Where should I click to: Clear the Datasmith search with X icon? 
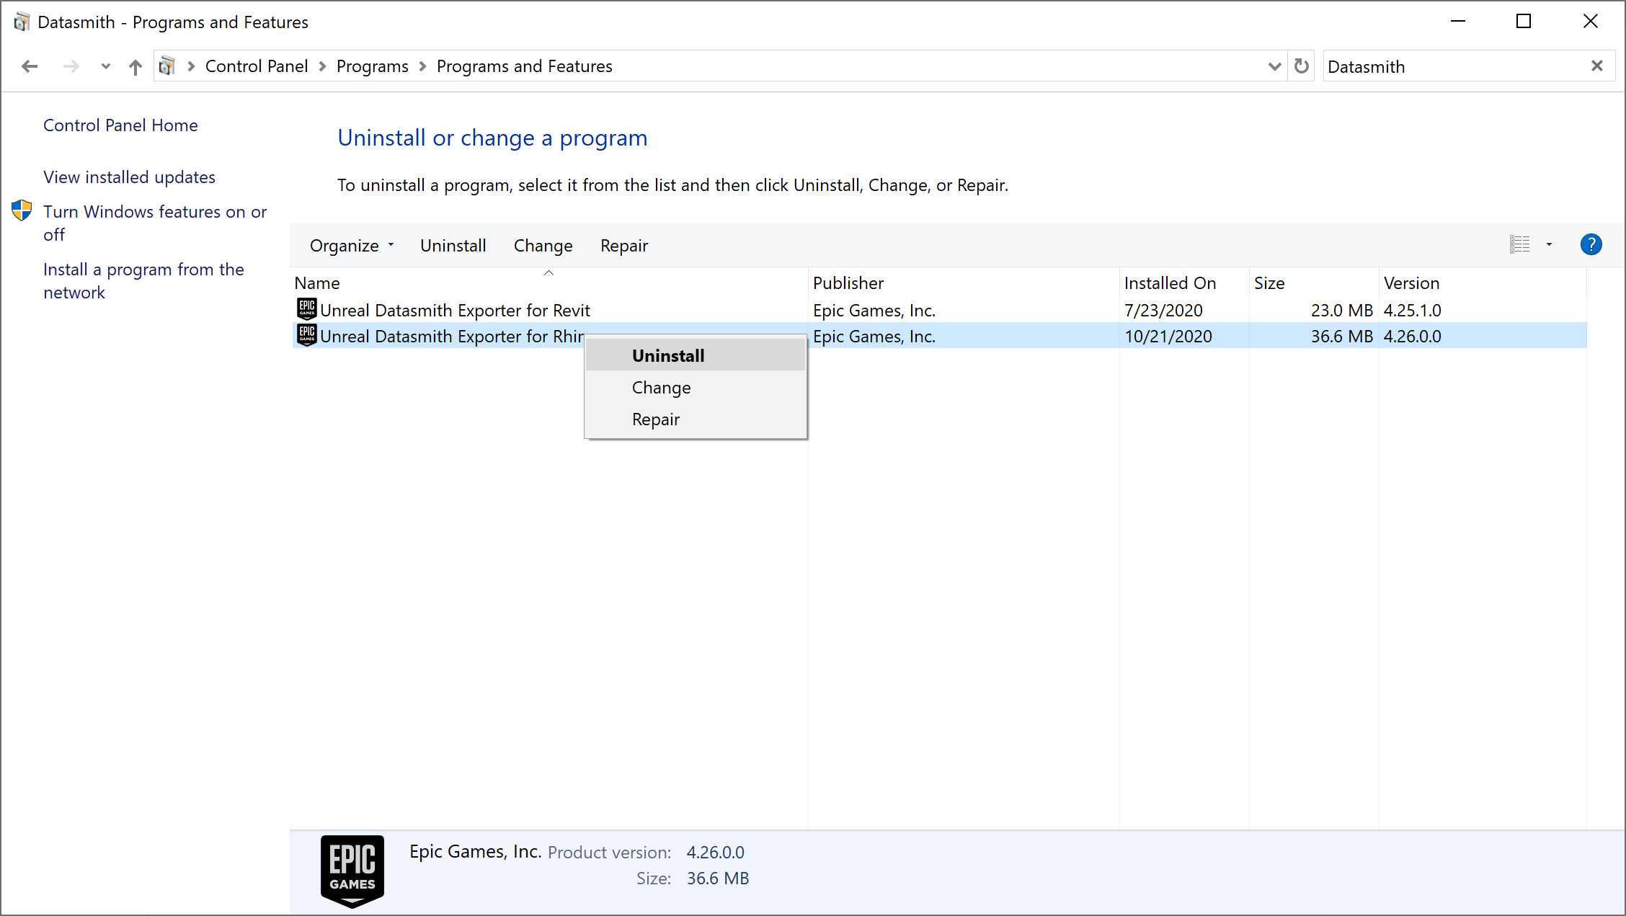1596,66
